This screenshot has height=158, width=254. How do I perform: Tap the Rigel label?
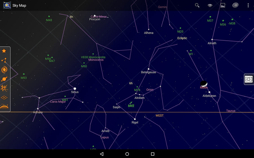(x=135, y=123)
